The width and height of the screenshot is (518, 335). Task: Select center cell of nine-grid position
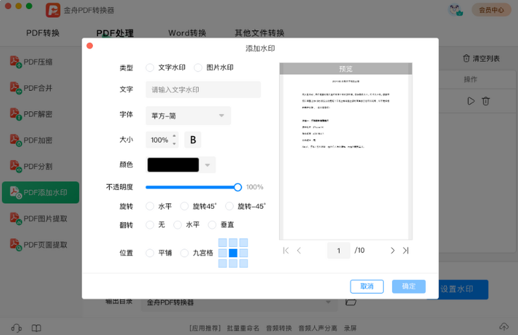pos(233,253)
